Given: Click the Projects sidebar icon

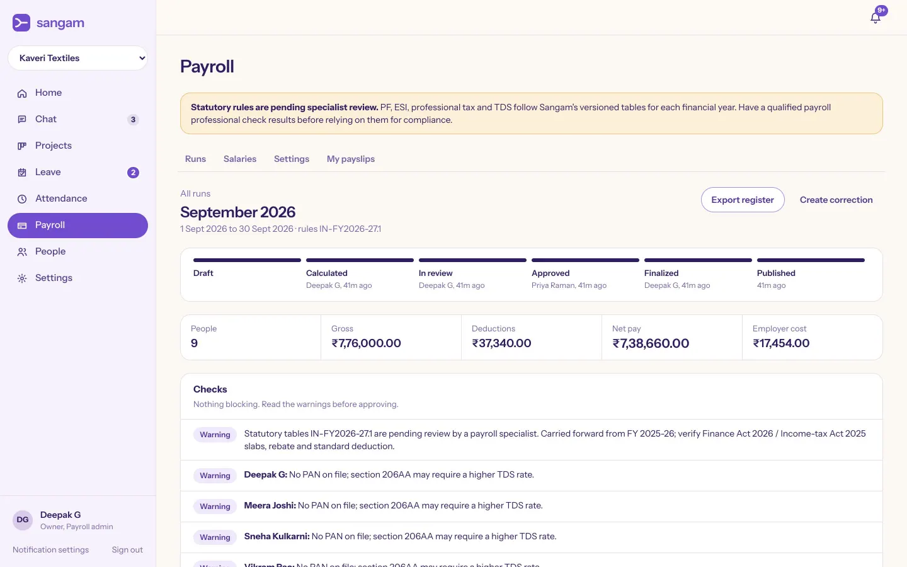Looking at the screenshot, I should [x=22, y=146].
